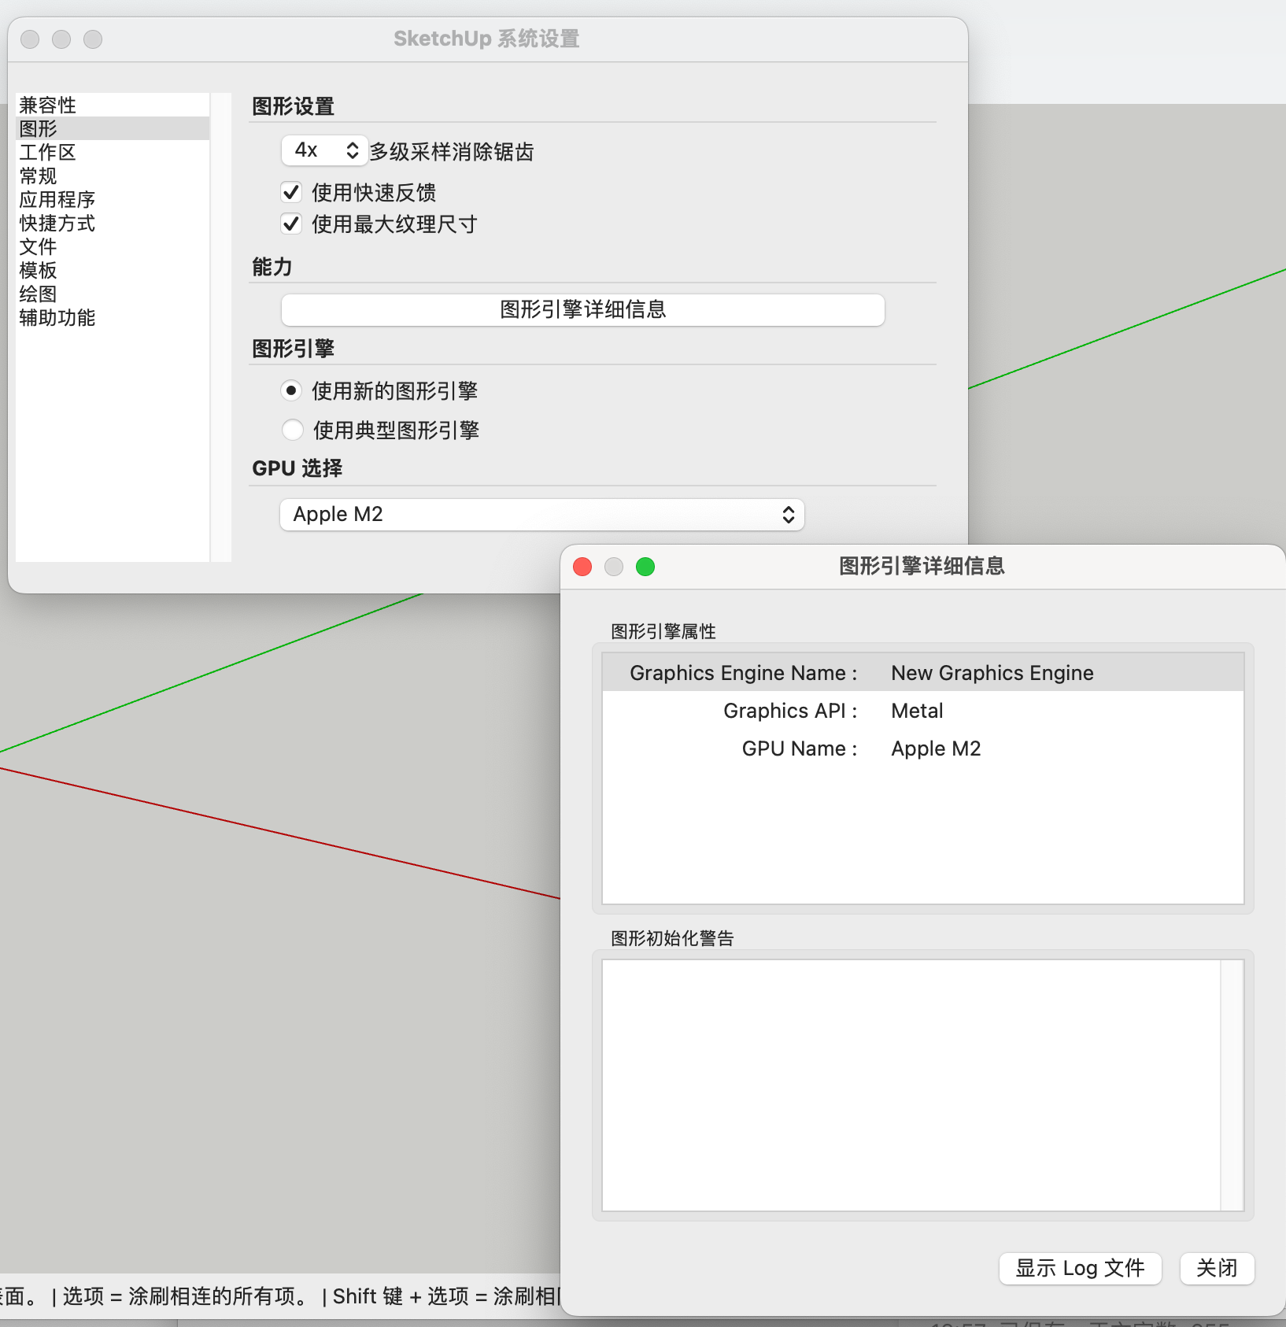Open 应用程序 settings category
The height and width of the screenshot is (1327, 1286).
[x=57, y=199]
